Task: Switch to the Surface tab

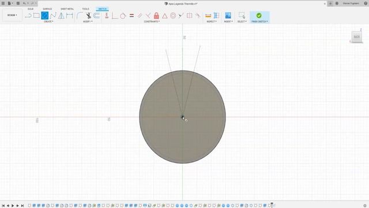Action: click(x=47, y=9)
